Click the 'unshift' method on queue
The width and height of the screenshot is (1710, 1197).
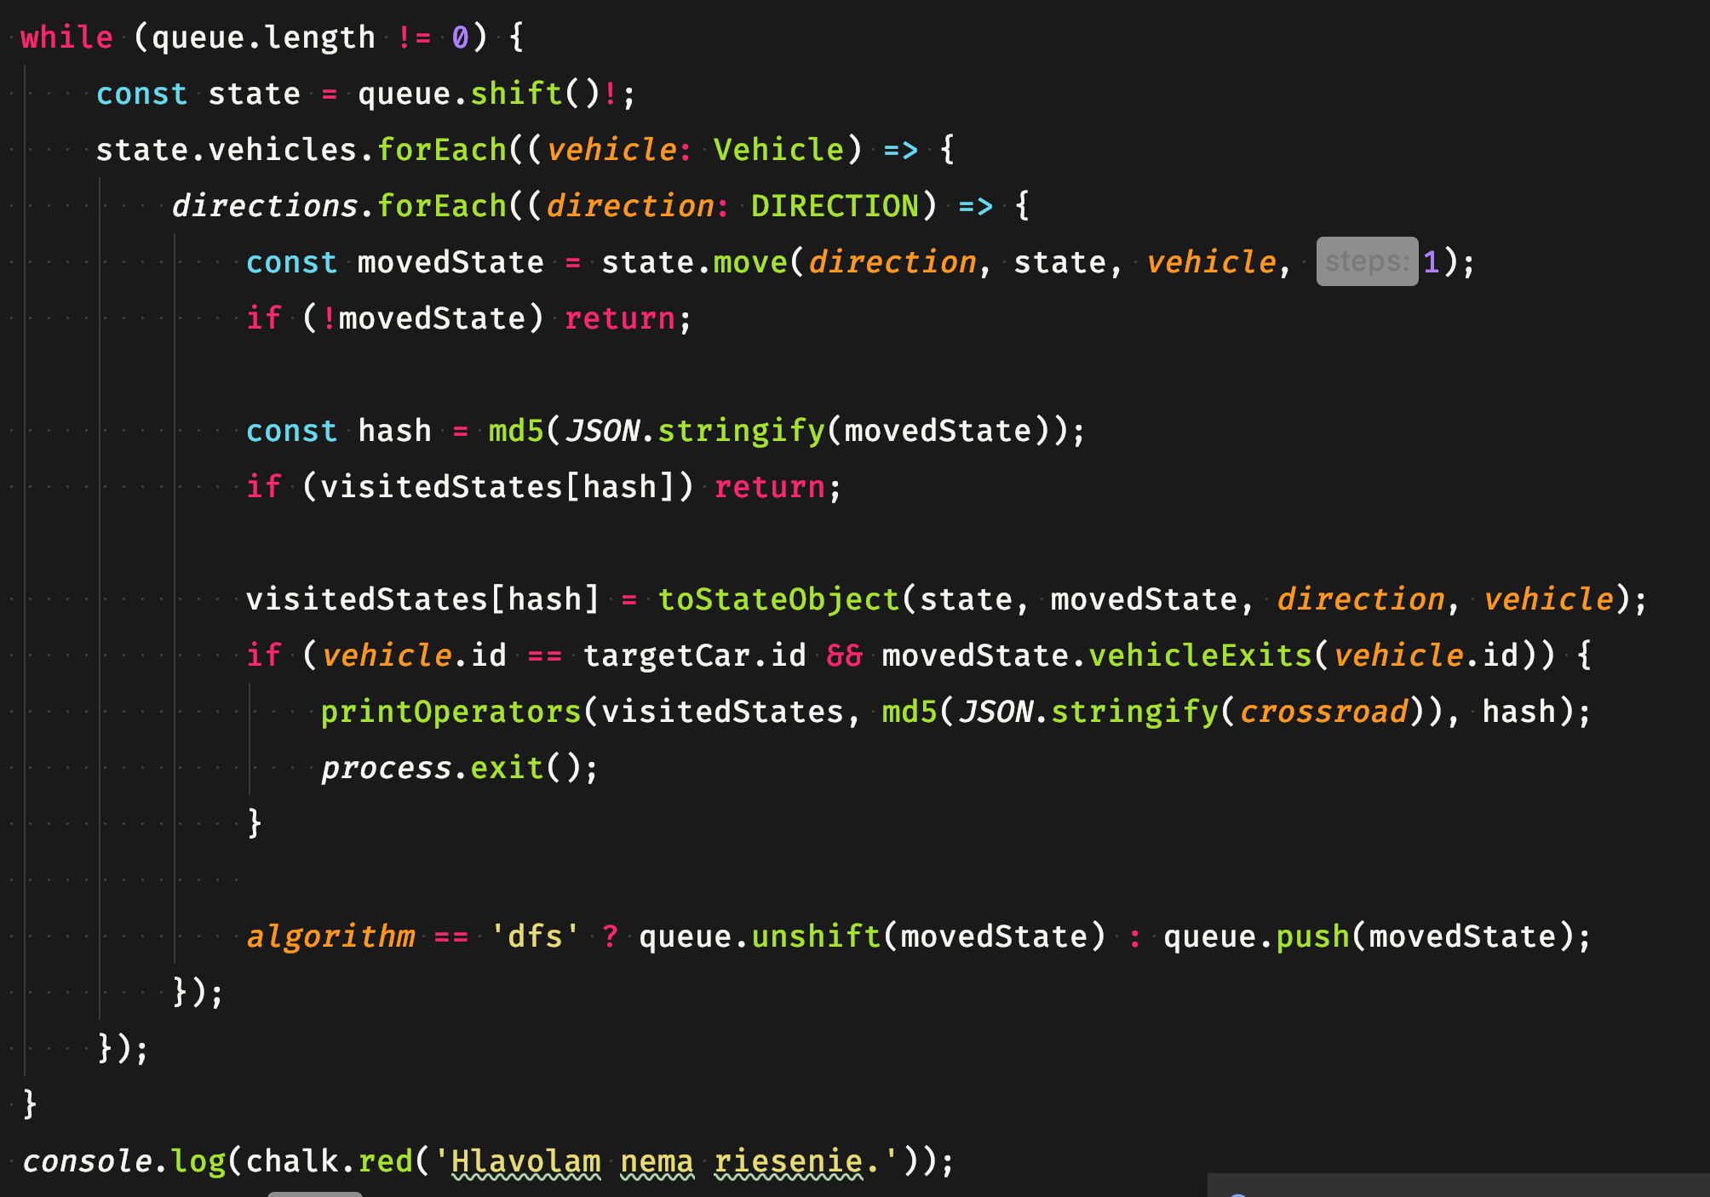(x=816, y=936)
